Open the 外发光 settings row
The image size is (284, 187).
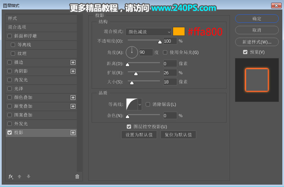(x=41, y=124)
